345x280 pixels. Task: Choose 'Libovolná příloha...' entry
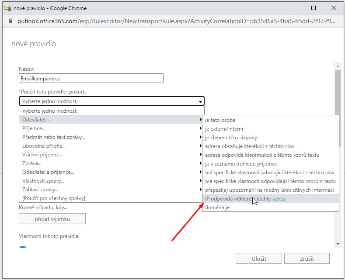[x=111, y=146]
